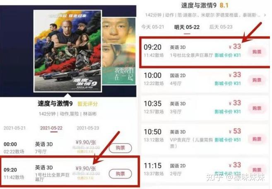The width and height of the screenshot is (272, 189).
Task: Buy ticket for 10:50 VIP贵宾厅 showing
Action: 257,139
